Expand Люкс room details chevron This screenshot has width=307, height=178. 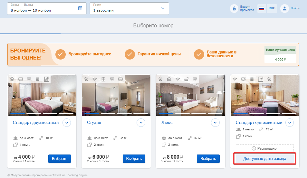215,123
